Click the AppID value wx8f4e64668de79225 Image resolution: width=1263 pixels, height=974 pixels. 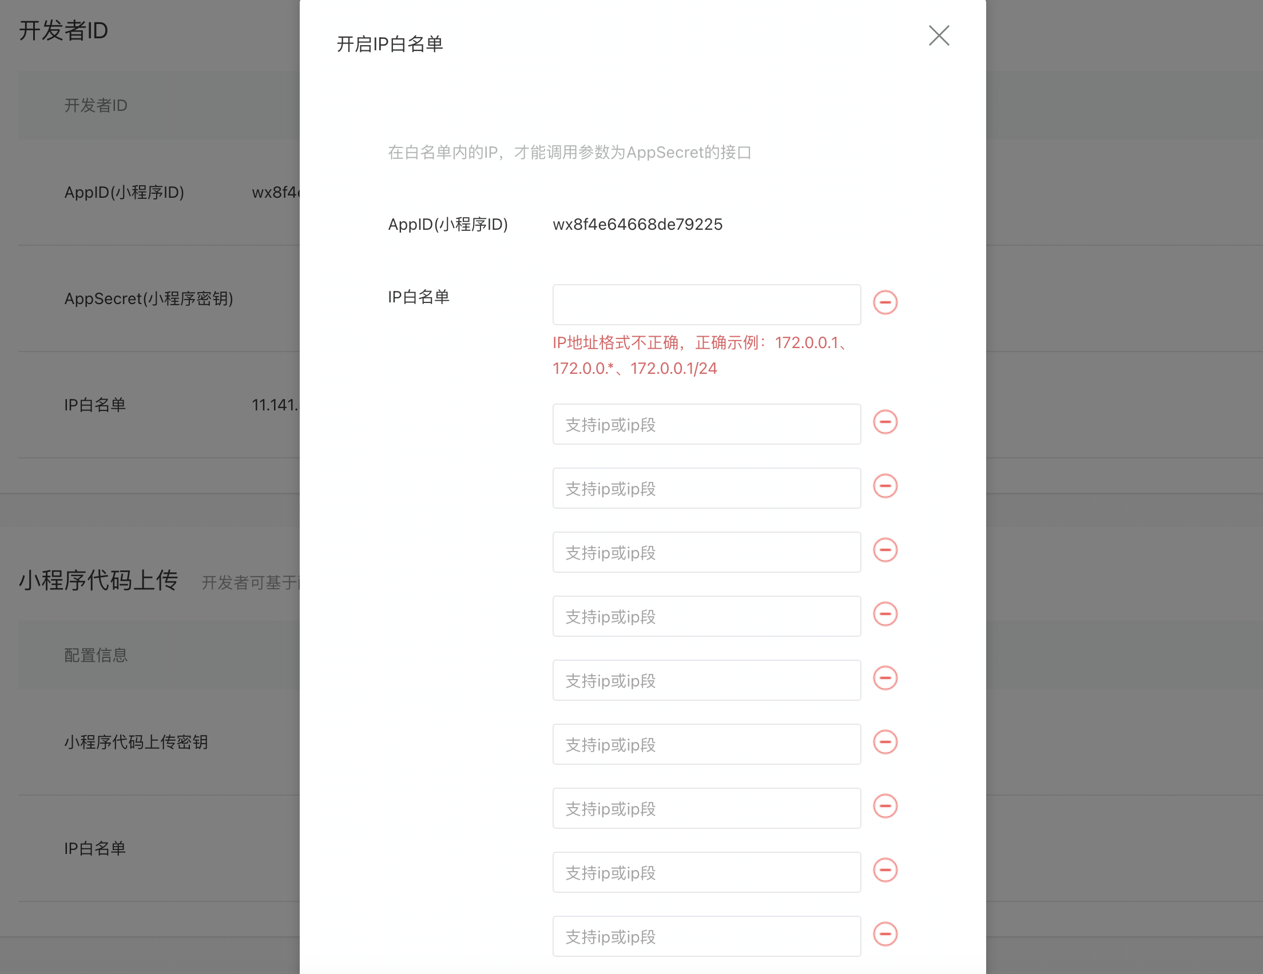coord(637,224)
